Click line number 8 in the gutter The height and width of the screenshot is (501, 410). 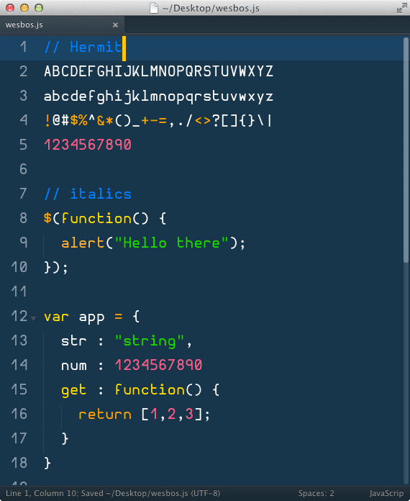23,218
